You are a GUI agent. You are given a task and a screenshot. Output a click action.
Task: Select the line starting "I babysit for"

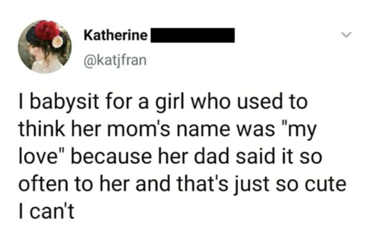pos(162,101)
